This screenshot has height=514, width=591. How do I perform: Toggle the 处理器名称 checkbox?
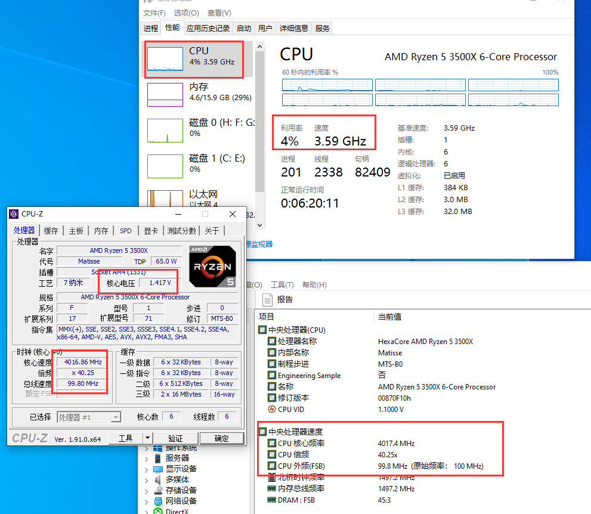click(271, 341)
